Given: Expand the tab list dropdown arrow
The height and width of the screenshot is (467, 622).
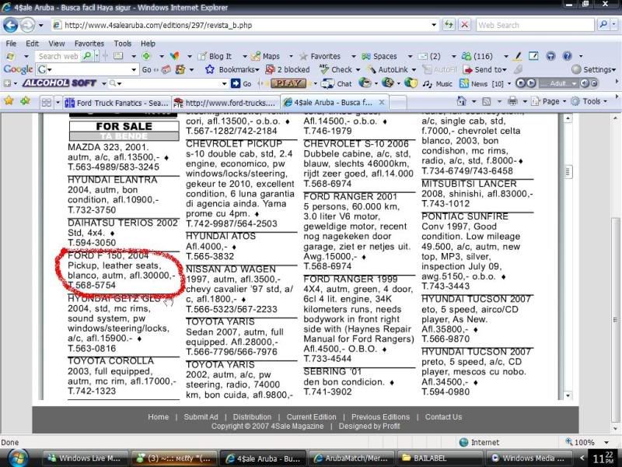Looking at the screenshot, I should click(x=58, y=103).
